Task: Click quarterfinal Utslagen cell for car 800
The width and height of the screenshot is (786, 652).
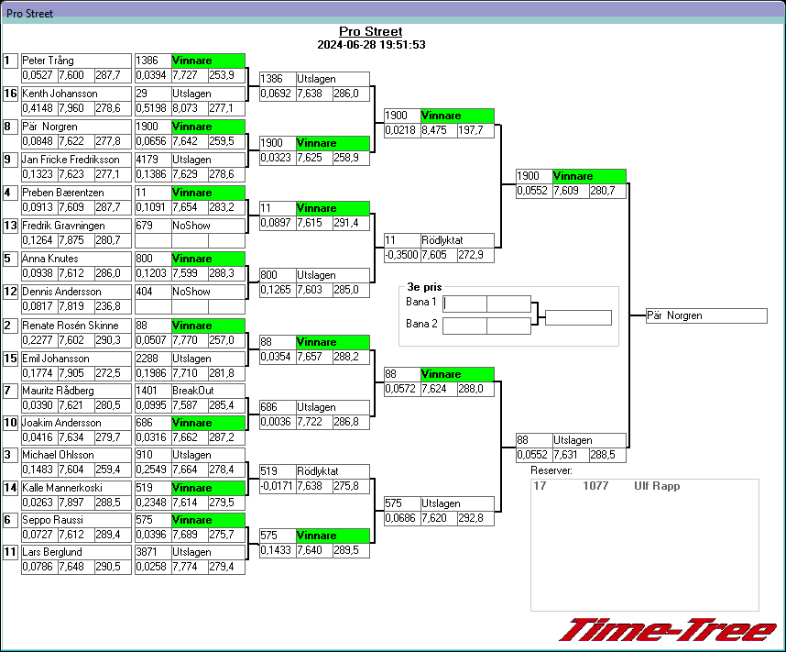Action: 333,275
